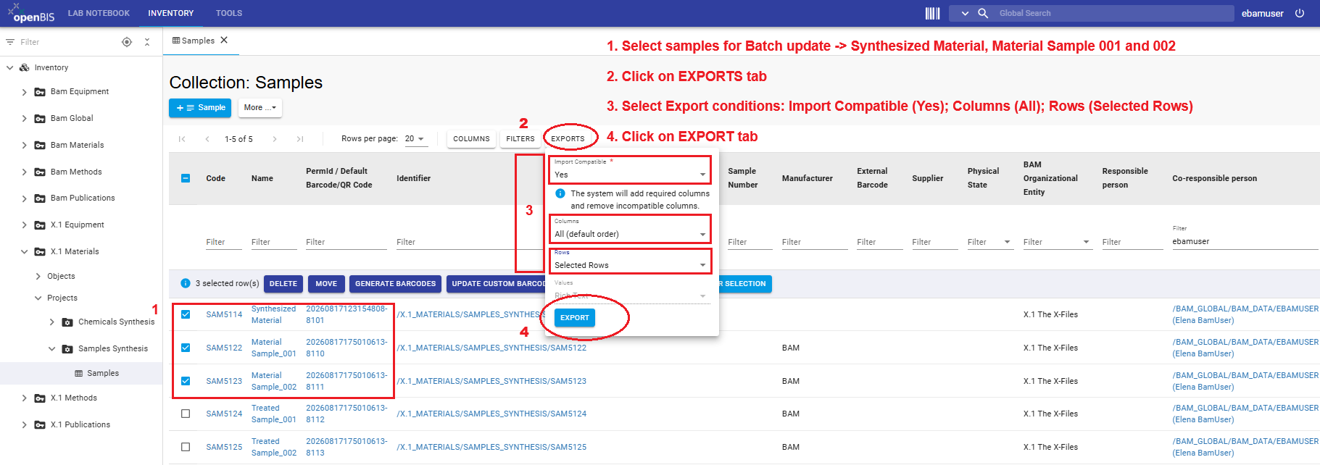Click the Delete button

click(283, 284)
